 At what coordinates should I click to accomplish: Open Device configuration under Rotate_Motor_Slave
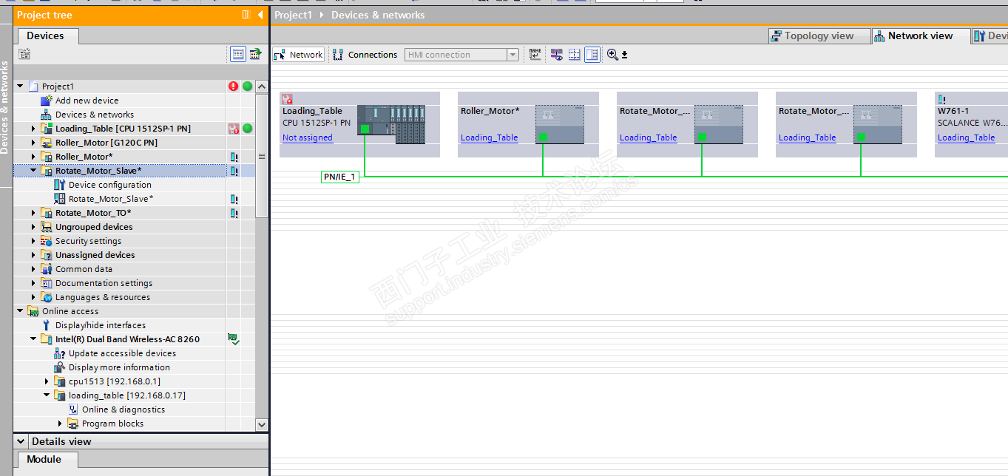(110, 185)
